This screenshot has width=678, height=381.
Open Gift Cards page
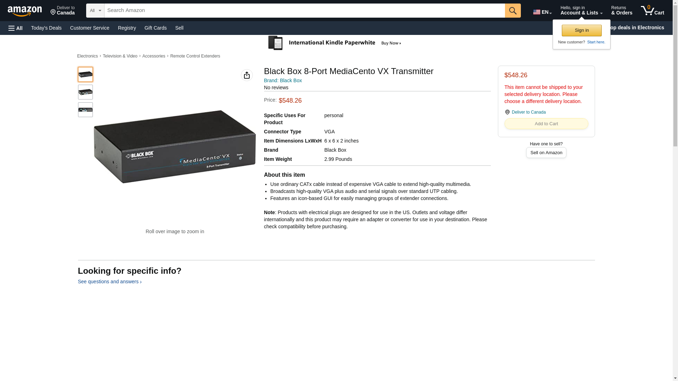(155, 28)
